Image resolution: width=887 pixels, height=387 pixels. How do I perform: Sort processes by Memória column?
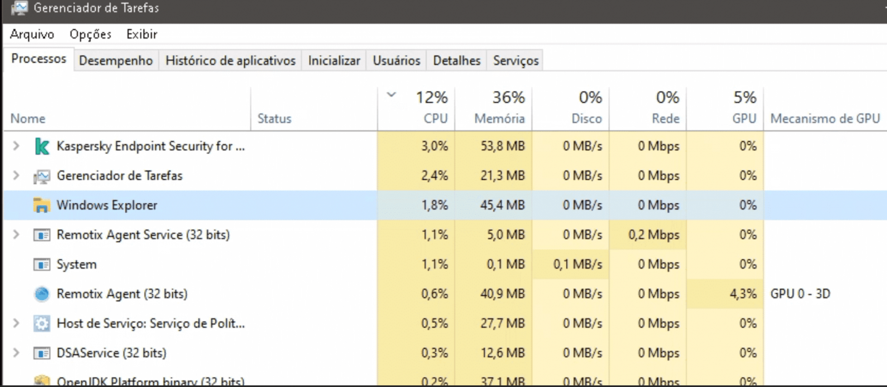click(499, 119)
